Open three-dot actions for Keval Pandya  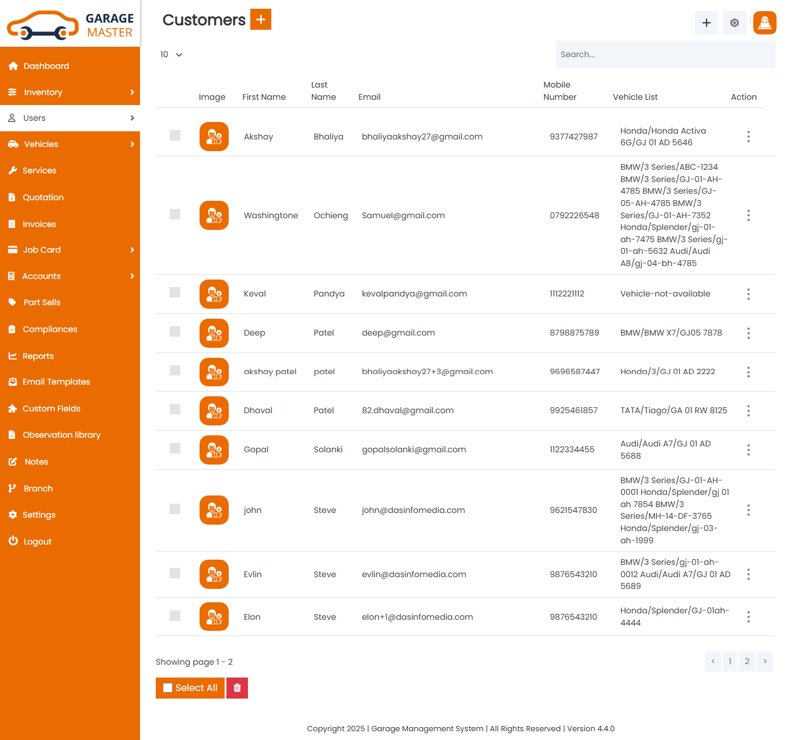point(748,294)
